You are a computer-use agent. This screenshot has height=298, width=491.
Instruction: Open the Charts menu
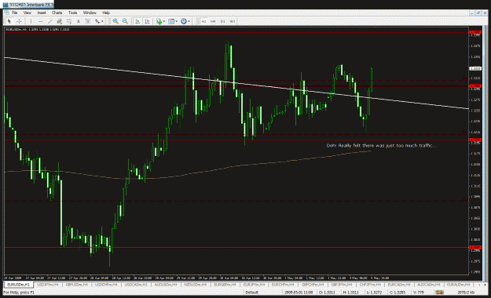(x=57, y=13)
